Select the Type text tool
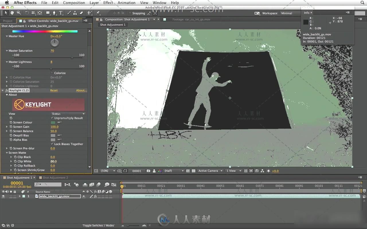This screenshot has width=367, height=229. pos(61,13)
